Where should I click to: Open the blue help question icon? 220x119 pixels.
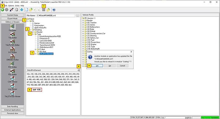coord(54,10)
